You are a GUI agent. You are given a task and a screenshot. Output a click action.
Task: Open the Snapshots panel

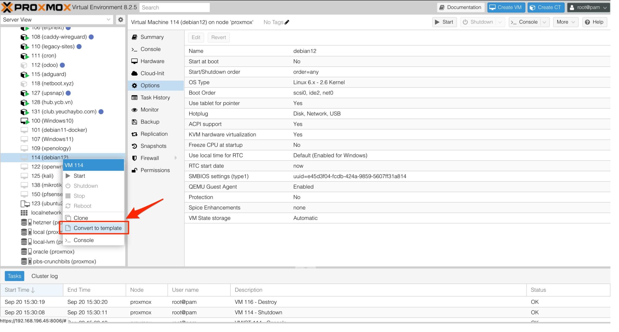pyautogui.click(x=153, y=146)
